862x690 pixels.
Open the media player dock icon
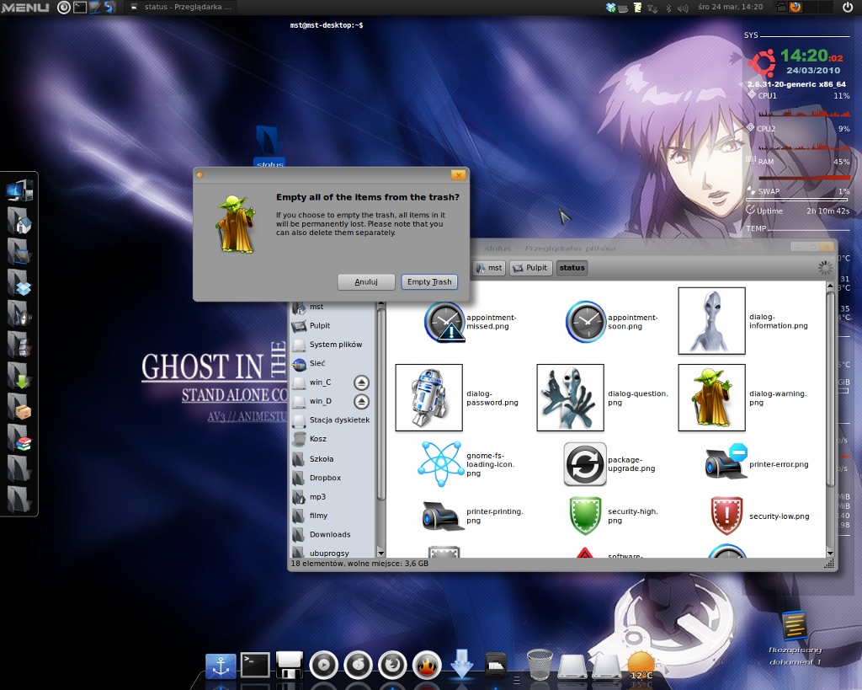coord(323,666)
